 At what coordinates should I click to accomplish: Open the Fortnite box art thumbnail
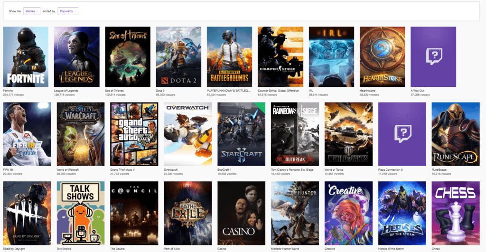(x=26, y=57)
